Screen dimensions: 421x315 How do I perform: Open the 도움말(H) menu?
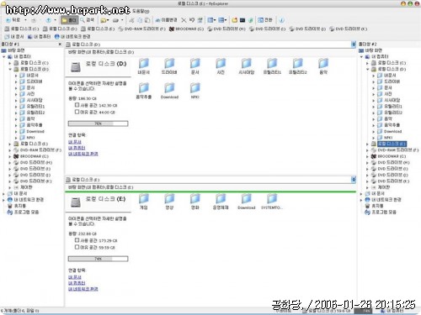pos(141,11)
